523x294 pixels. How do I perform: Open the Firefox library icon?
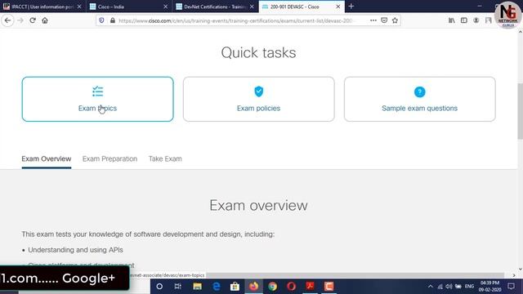[x=452, y=20]
